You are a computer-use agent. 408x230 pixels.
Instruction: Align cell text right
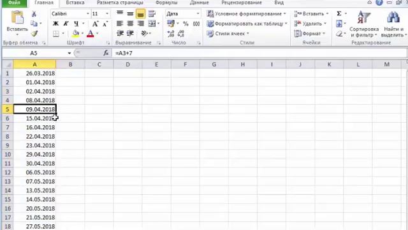click(140, 24)
